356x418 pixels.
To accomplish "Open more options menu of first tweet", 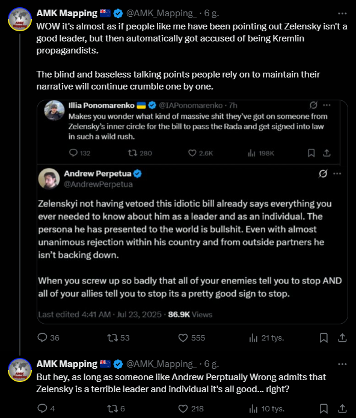I will click(342, 13).
